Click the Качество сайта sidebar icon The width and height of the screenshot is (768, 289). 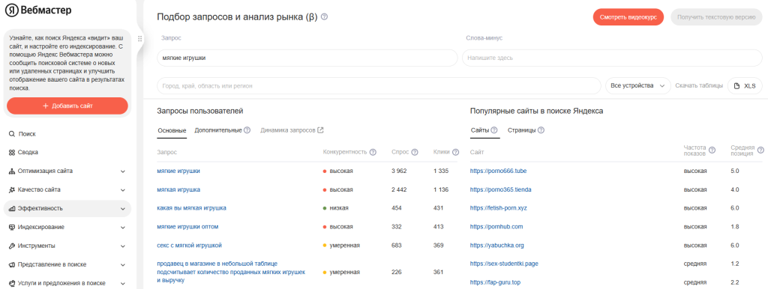[x=12, y=189]
